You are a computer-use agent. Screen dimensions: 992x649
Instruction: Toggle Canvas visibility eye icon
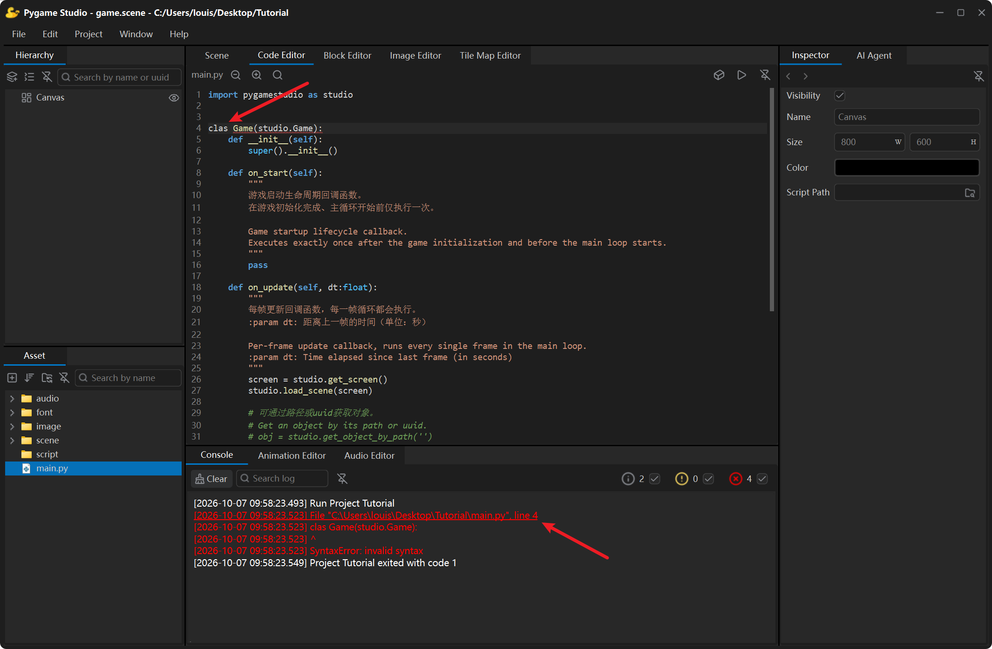pyautogui.click(x=174, y=98)
